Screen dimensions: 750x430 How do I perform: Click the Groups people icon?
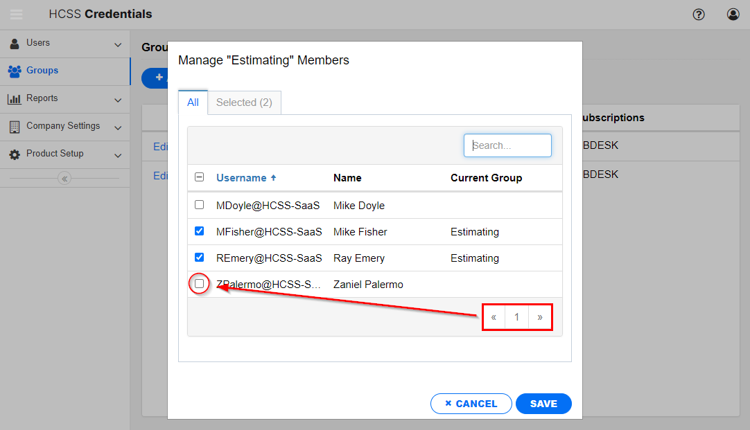(15, 71)
